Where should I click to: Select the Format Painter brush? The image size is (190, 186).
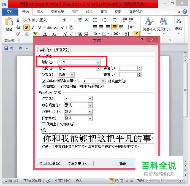pos(18,34)
